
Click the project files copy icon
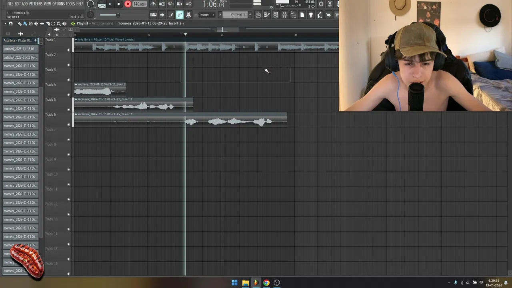302,15
